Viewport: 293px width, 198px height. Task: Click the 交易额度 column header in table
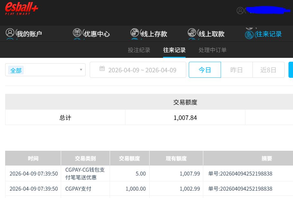click(x=129, y=158)
